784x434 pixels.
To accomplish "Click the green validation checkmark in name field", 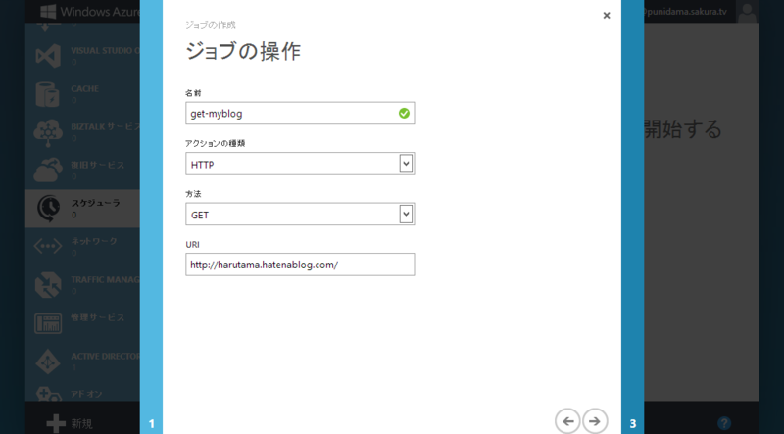I will [404, 114].
